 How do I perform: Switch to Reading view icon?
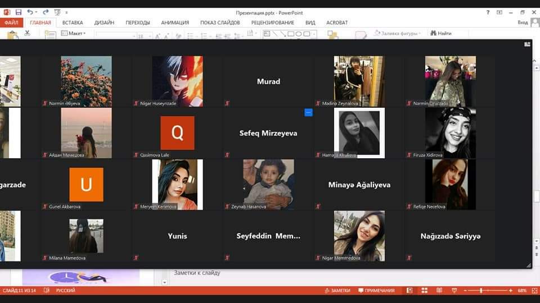[439, 291]
